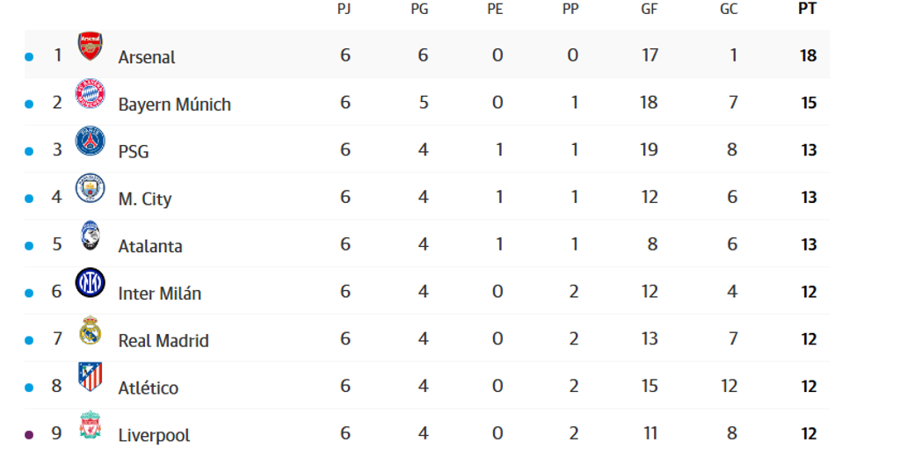Click the Real Madrid club crest
The height and width of the screenshot is (450, 900).
pyautogui.click(x=90, y=330)
